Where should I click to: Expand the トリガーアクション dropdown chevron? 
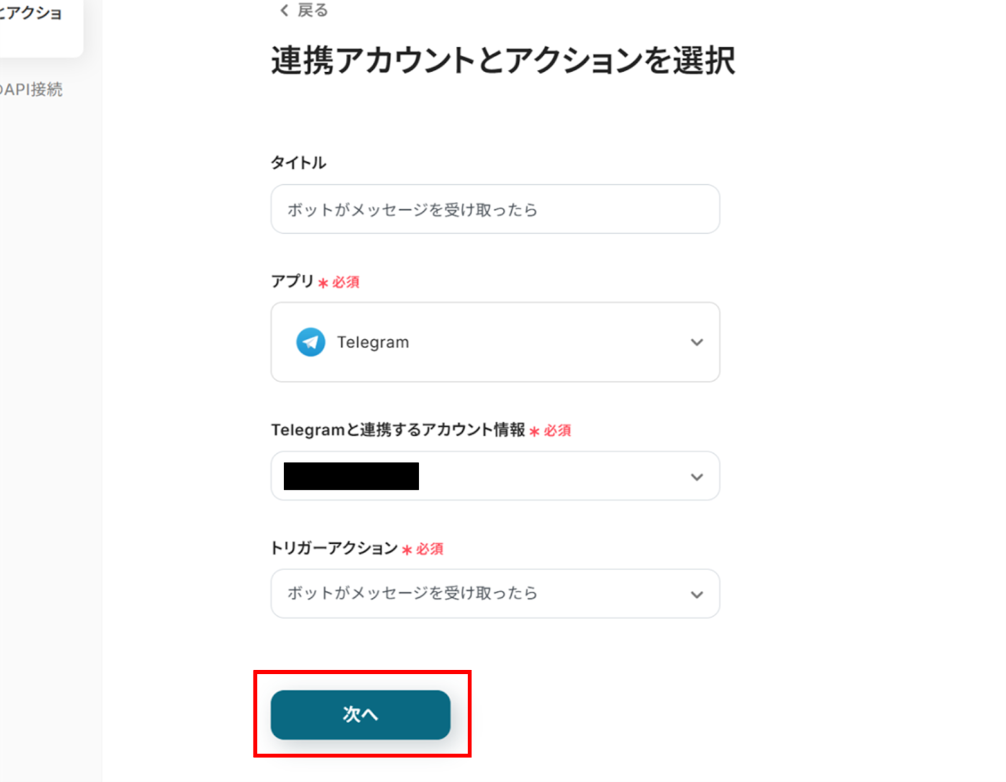point(697,595)
